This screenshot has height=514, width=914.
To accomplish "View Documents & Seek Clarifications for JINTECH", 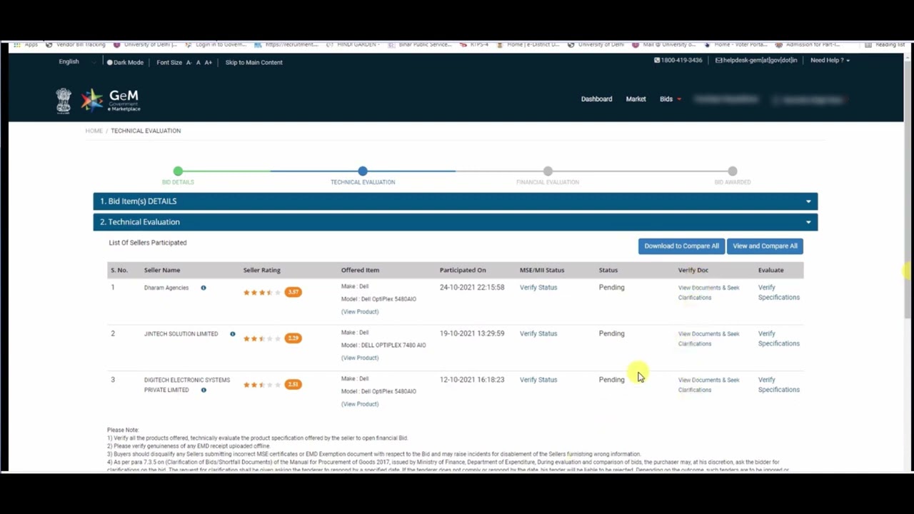I will (708, 338).
